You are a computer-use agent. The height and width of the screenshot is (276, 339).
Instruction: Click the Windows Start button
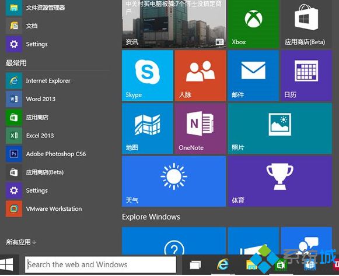[6, 264]
